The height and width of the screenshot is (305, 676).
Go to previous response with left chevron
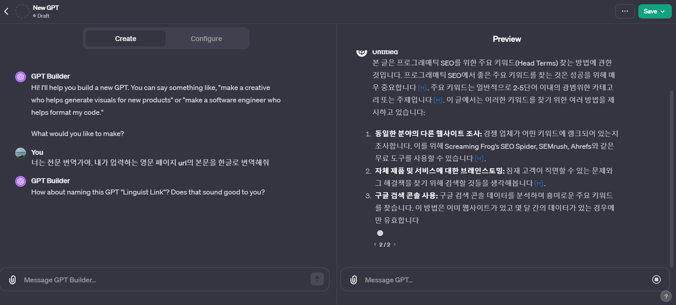tap(375, 244)
